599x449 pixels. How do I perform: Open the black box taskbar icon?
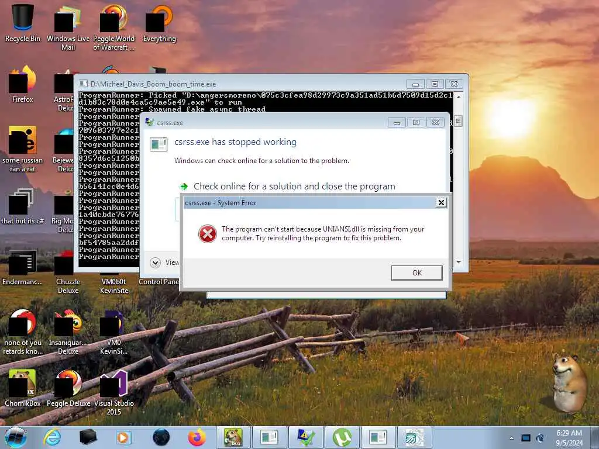pos(88,437)
